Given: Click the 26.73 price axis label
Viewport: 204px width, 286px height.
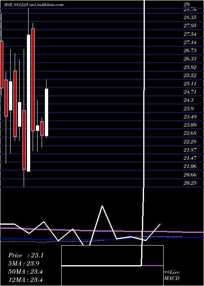Looking at the screenshot, I should click(x=190, y=51).
